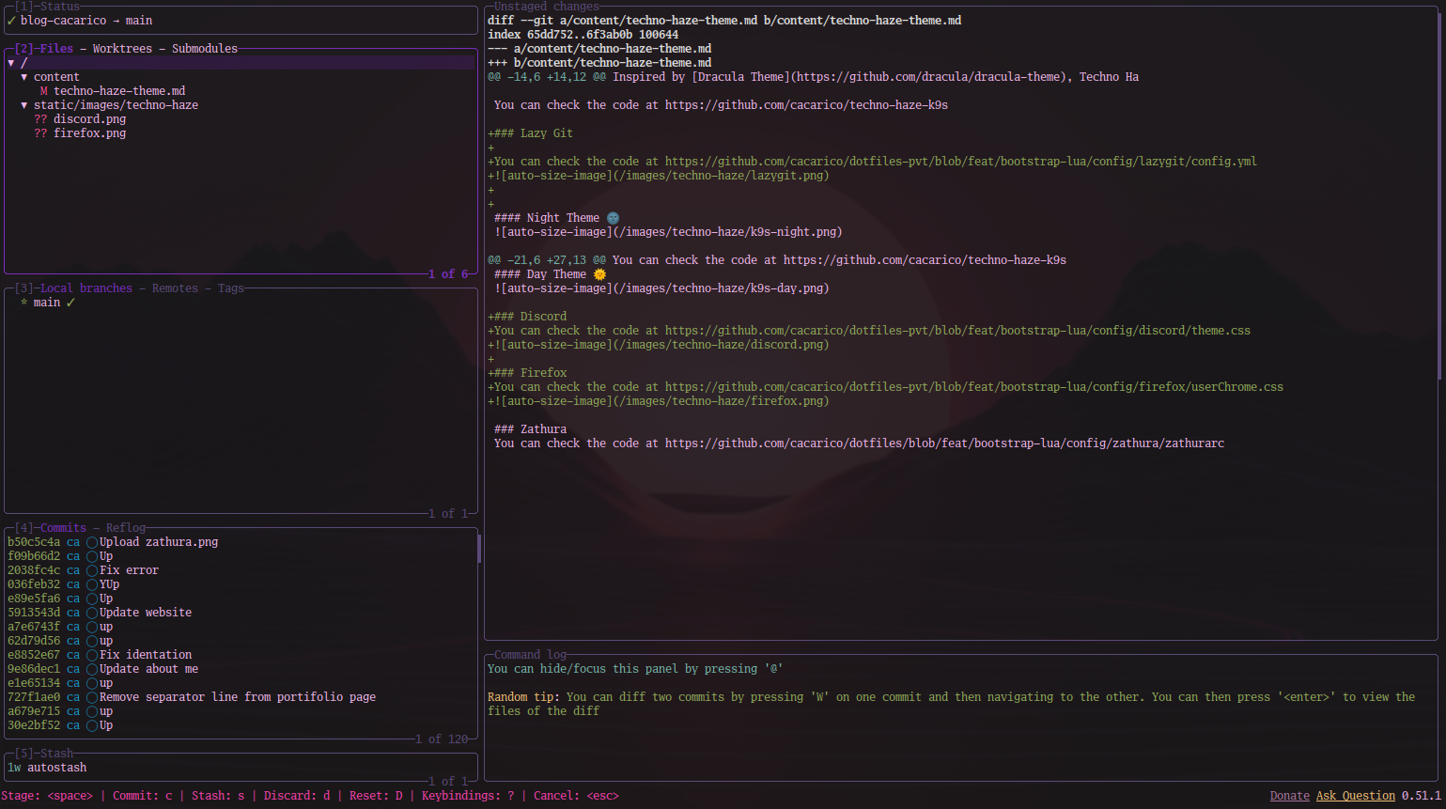
Task: Click the status checkmark beside blog-cacarico
Action: 11,21
